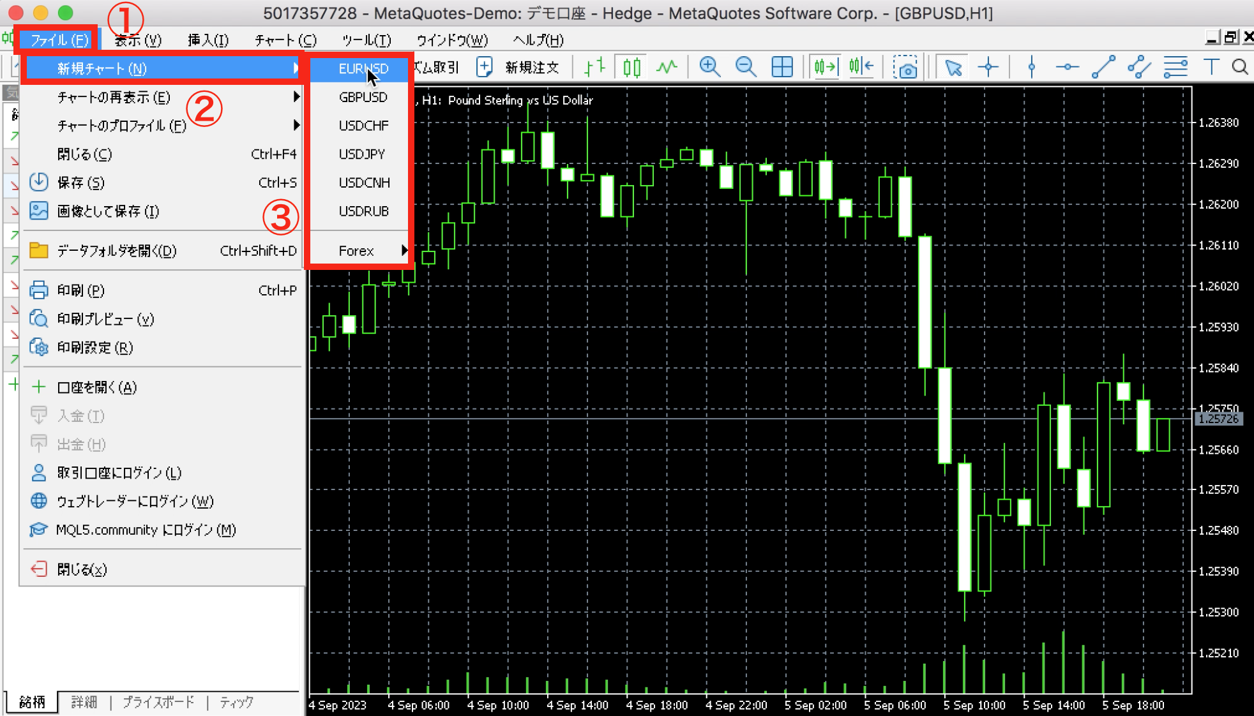Switch to the プライスボード tab

158,702
